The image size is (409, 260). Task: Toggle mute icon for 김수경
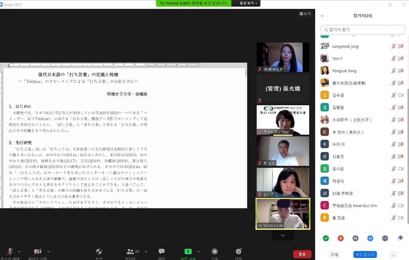pyautogui.click(x=394, y=95)
